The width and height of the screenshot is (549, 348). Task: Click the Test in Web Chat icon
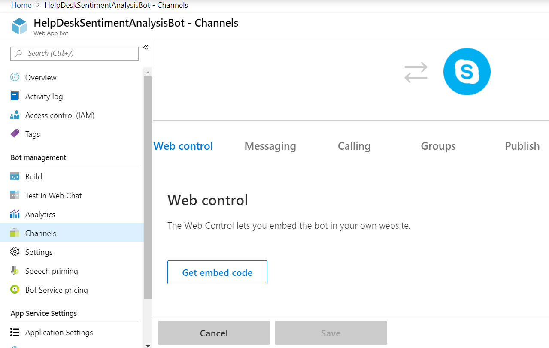pos(15,195)
